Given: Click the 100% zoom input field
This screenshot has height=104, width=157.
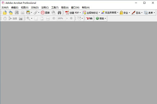Looking at the screenshot, I should tap(61, 18).
